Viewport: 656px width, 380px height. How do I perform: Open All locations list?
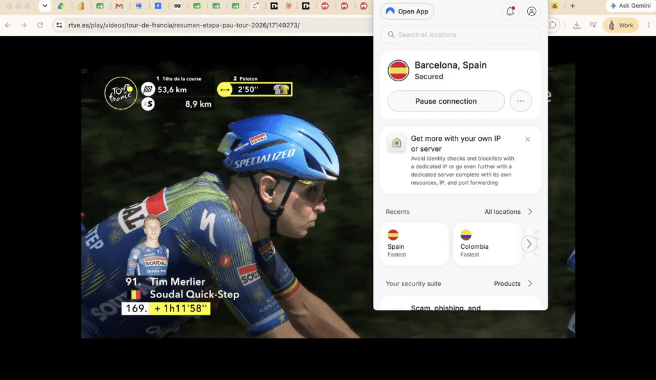coord(508,212)
